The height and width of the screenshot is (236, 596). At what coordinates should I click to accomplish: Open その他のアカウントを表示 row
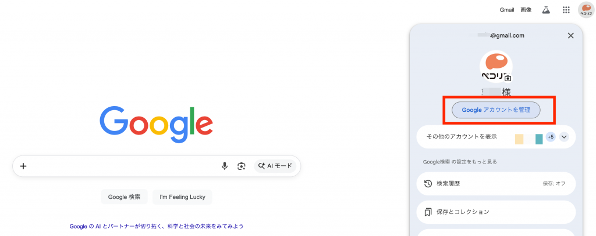[x=496, y=137]
